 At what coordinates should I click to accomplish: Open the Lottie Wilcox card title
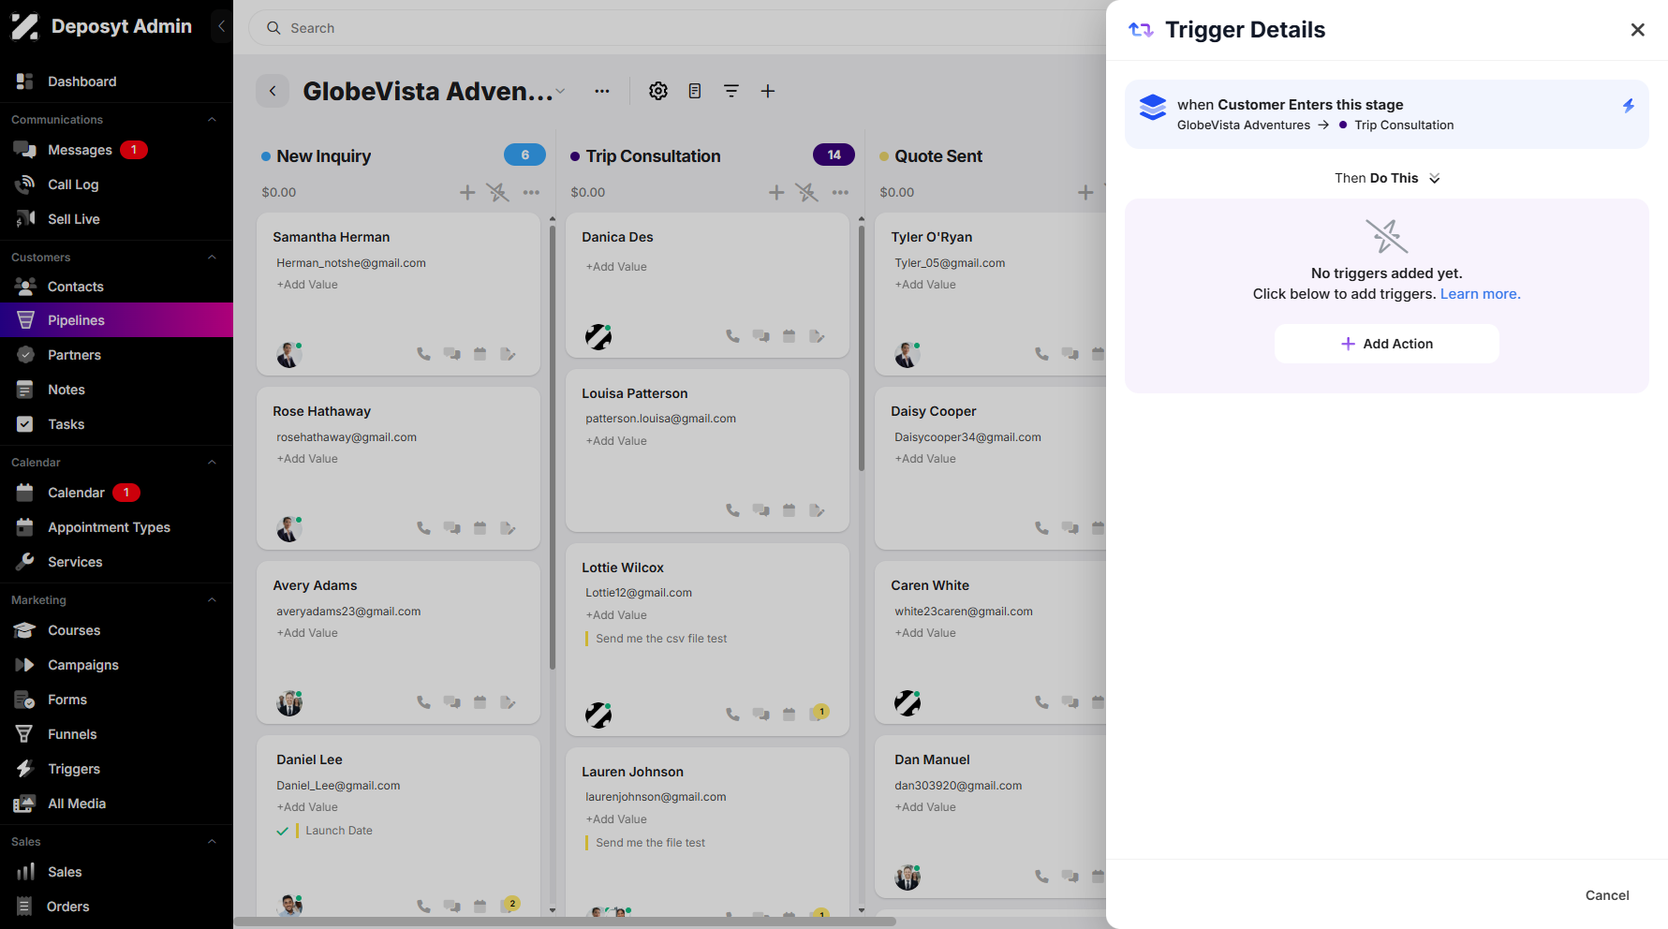[x=623, y=568]
